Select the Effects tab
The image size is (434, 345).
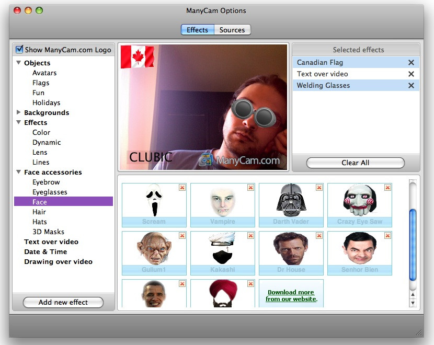pyautogui.click(x=198, y=30)
